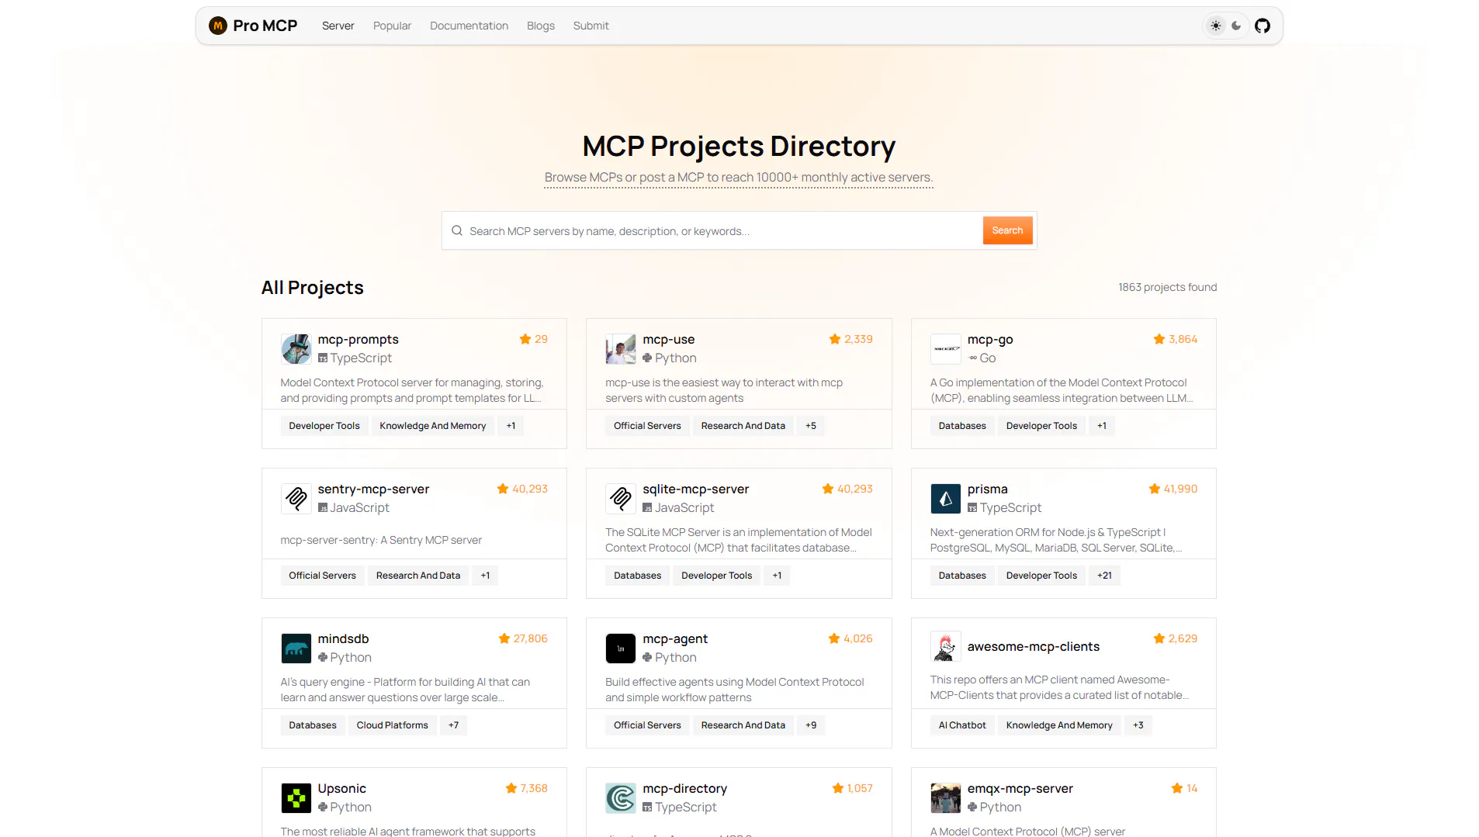The width and height of the screenshot is (1479, 837).
Task: Click the Go language label on mcp-go
Action: [x=987, y=358]
